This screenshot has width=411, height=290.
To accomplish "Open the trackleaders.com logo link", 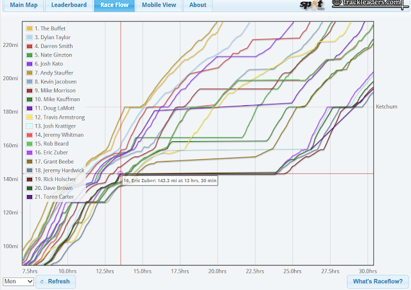I will (x=370, y=4).
